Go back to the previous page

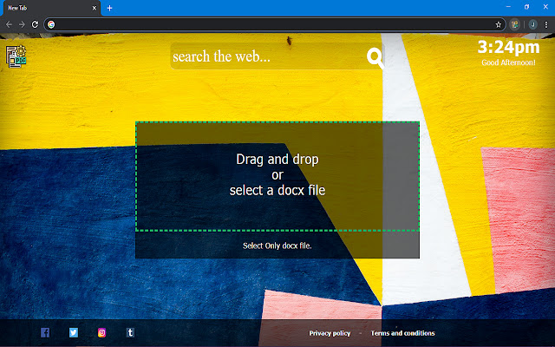coord(10,24)
